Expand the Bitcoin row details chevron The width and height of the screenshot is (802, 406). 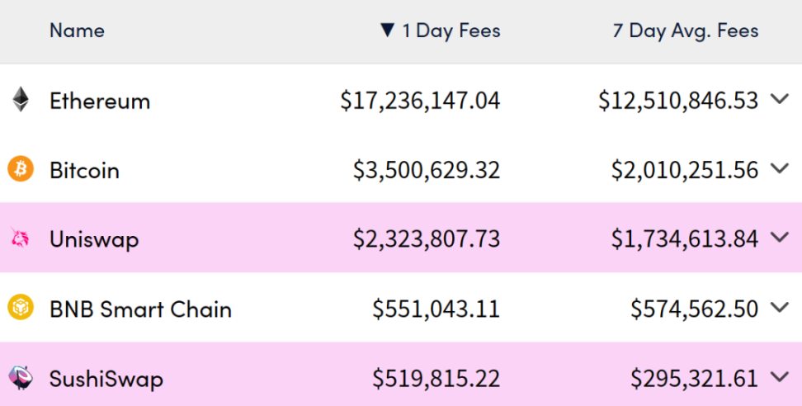(780, 168)
